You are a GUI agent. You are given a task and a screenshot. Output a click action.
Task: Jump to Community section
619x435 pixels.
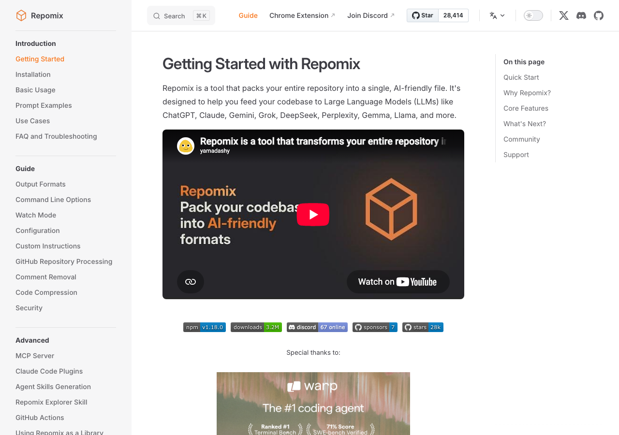point(522,139)
